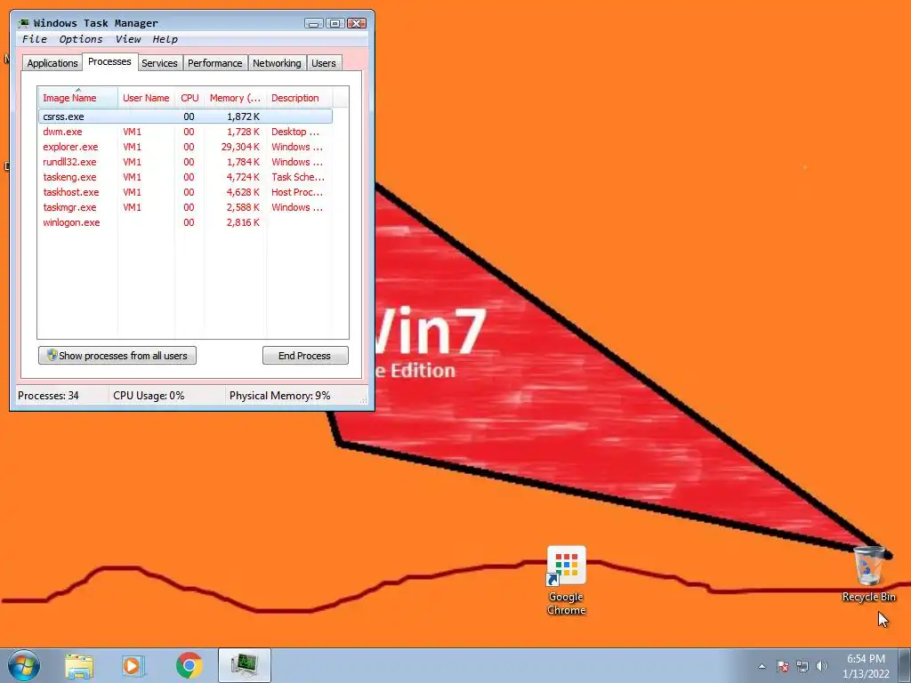
Task: Click the Task Manager title bar icon
Action: click(23, 23)
